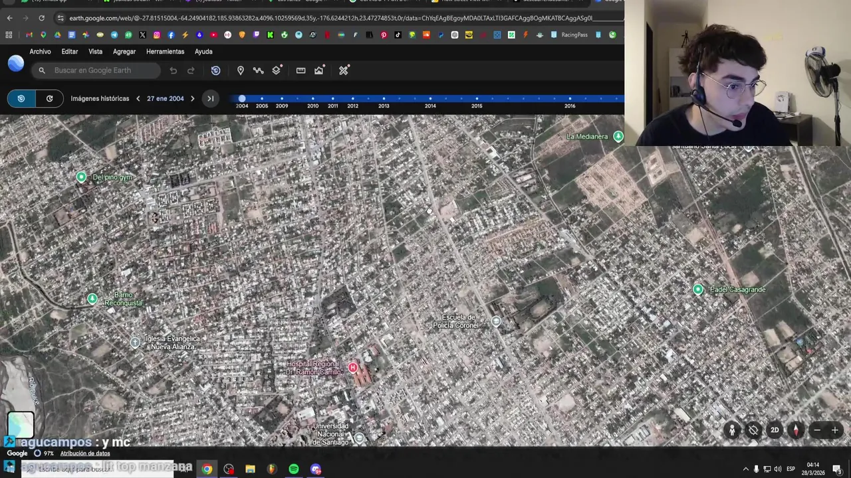851x478 pixels.
Task: Open the Vista menu
Action: (x=96, y=52)
